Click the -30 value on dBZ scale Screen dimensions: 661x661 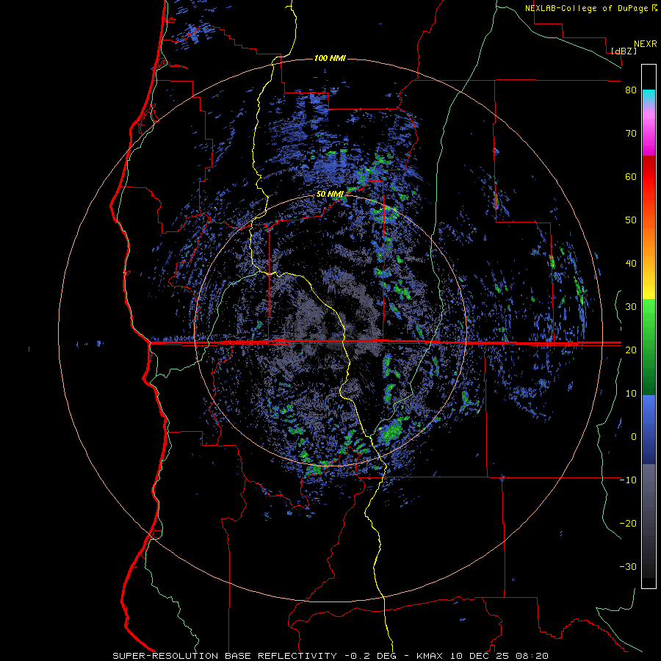628,566
